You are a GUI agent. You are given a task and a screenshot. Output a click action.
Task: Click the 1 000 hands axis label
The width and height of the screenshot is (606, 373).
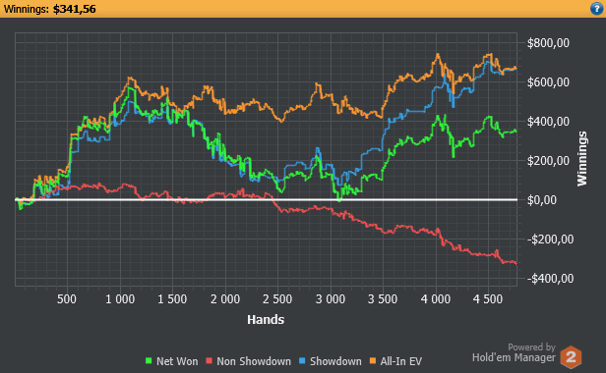point(120,299)
